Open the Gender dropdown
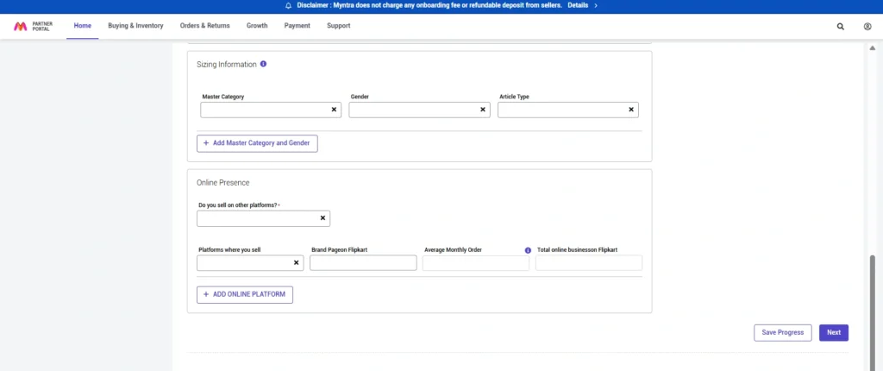The width and height of the screenshot is (883, 371). click(413, 110)
